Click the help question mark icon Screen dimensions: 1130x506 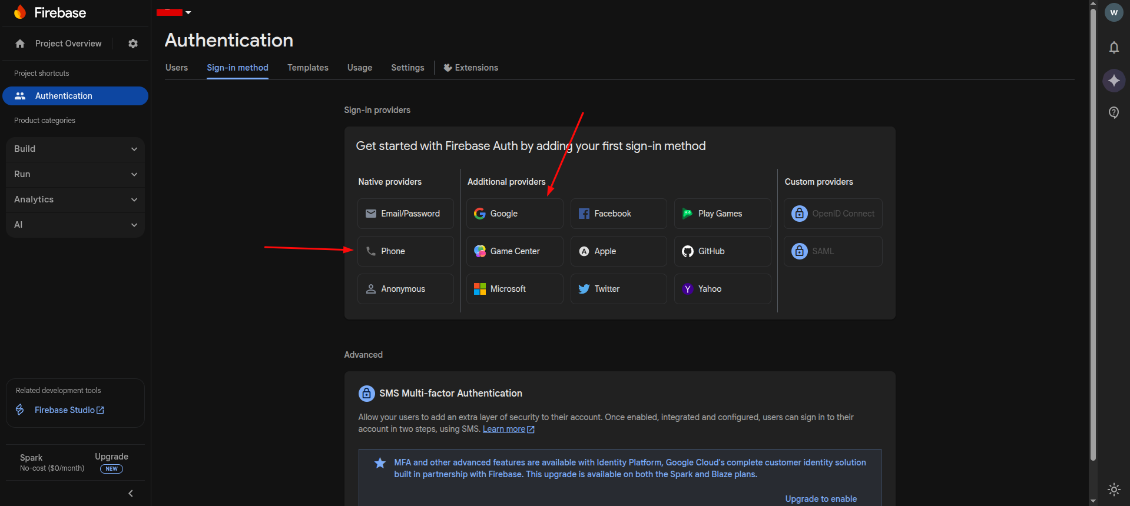(x=1114, y=112)
